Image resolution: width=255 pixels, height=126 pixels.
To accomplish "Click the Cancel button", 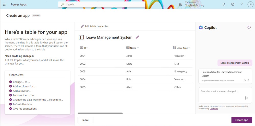I will coord(85,120).
